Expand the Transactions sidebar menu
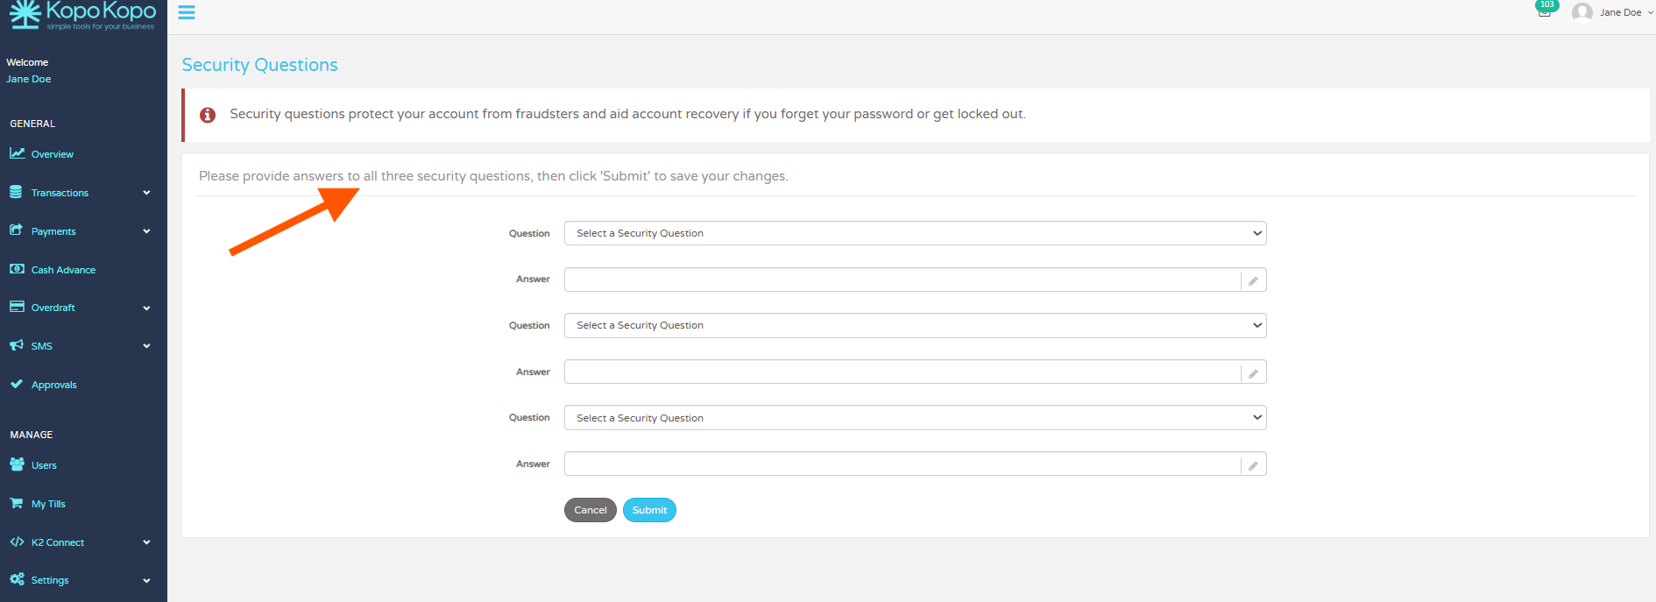The width and height of the screenshot is (1656, 602). [x=79, y=193]
